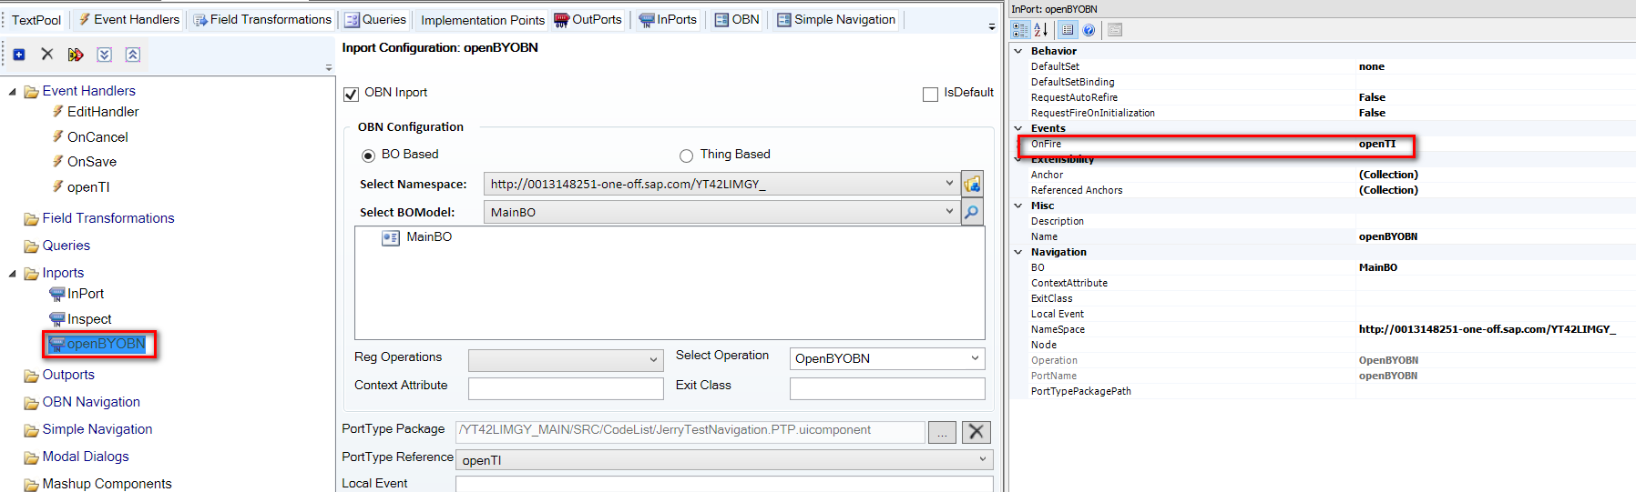Click the Local Event input field
The height and width of the screenshot is (492, 1636).
[724, 484]
